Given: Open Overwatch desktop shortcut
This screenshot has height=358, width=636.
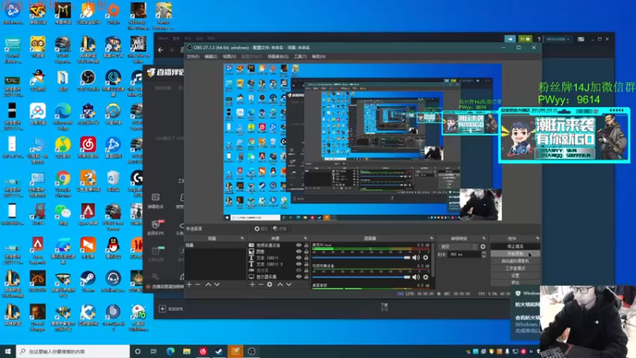Looking at the screenshot, I should click(113, 114).
